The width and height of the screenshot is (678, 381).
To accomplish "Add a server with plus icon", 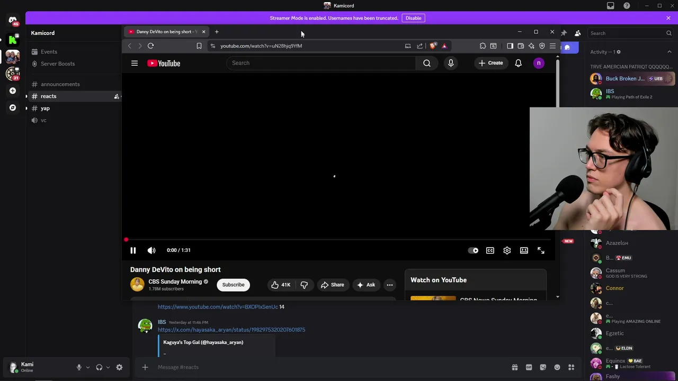I will pyautogui.click(x=13, y=90).
